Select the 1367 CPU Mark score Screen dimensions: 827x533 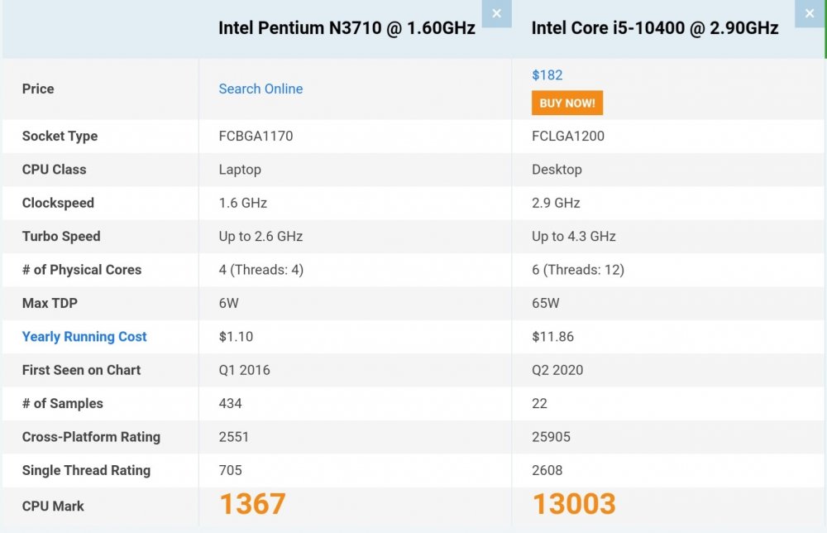[x=252, y=504]
